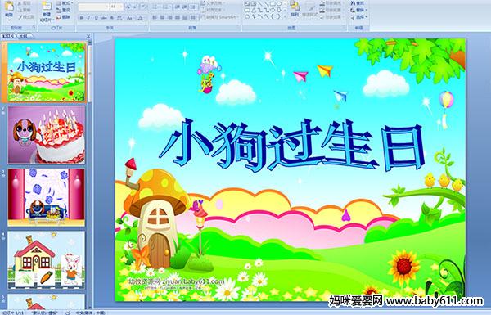The image size is (491, 315).
Task: Cut the selection with the scissors icon
Action: coord(20,3)
